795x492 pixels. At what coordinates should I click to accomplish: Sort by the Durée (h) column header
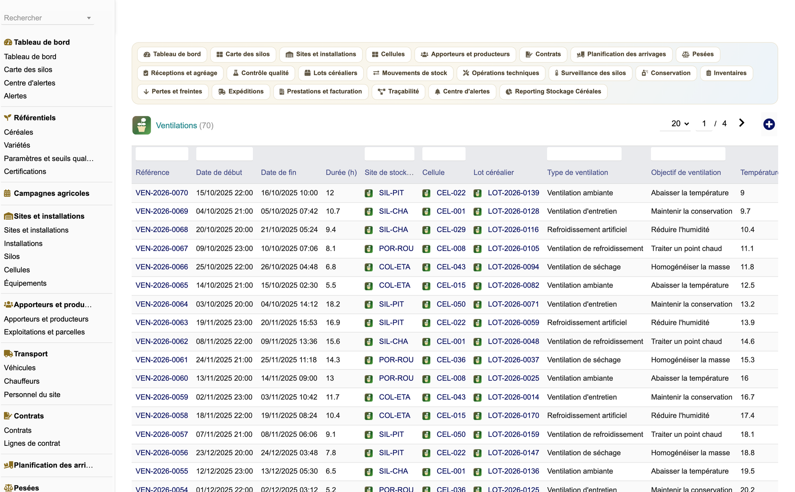tap(341, 172)
